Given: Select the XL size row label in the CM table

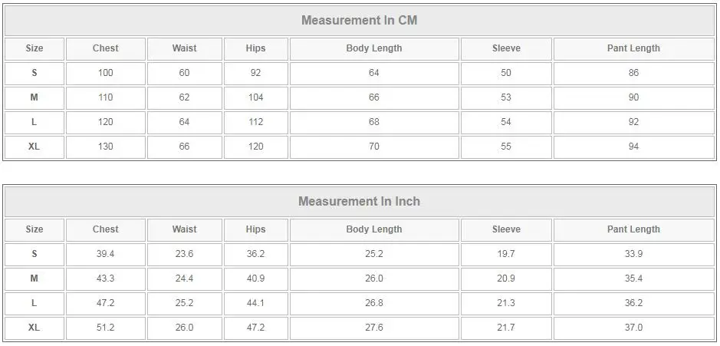Looking at the screenshot, I should pyautogui.click(x=35, y=147).
